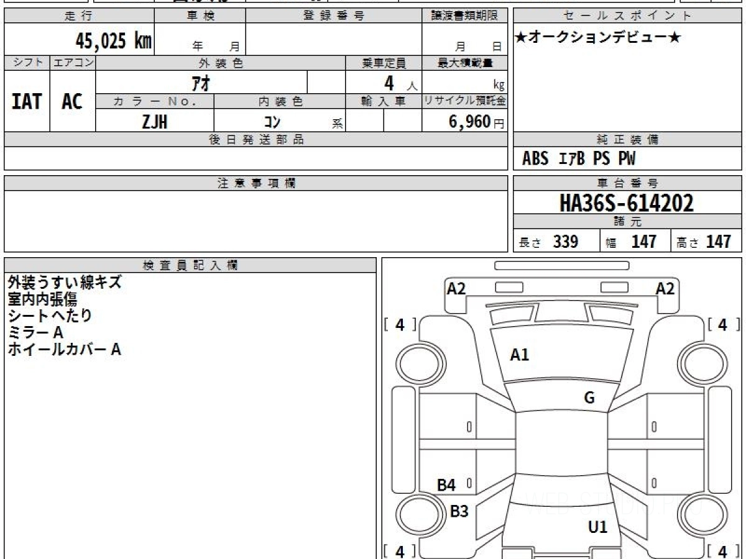Screen dimensions: 746x559
Task: Select the width value 幅 147
Action: (x=631, y=242)
